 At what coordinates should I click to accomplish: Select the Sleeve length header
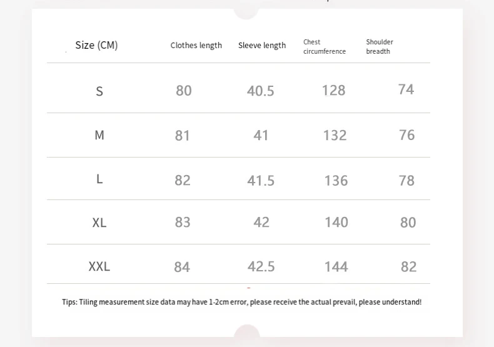click(x=261, y=46)
